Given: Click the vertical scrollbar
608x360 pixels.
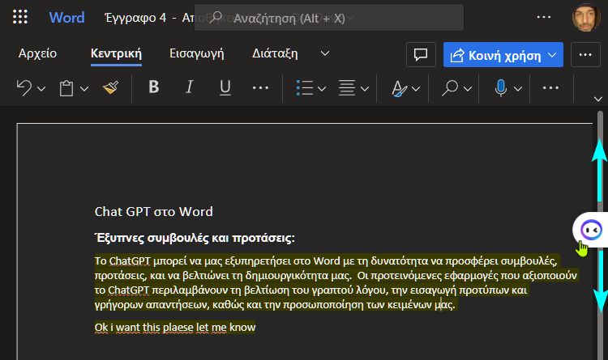Looking at the screenshot, I should pyautogui.click(x=600, y=236).
